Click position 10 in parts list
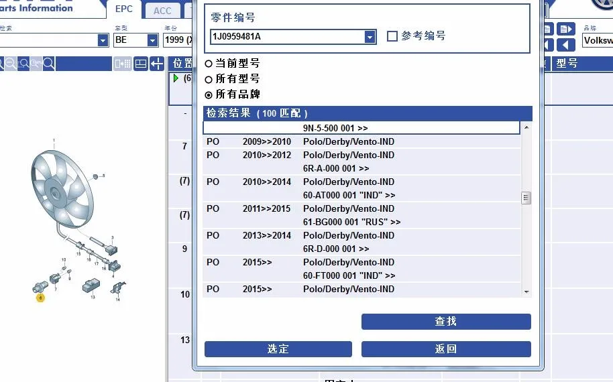The height and width of the screenshot is (382, 613). 185,294
